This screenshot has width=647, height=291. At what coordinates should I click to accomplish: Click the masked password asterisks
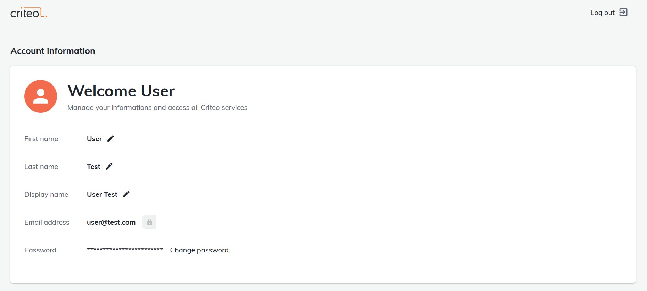(125, 250)
